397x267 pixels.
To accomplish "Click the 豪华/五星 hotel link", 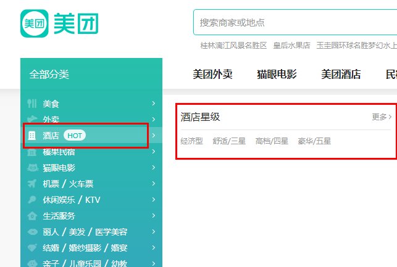I will [314, 141].
